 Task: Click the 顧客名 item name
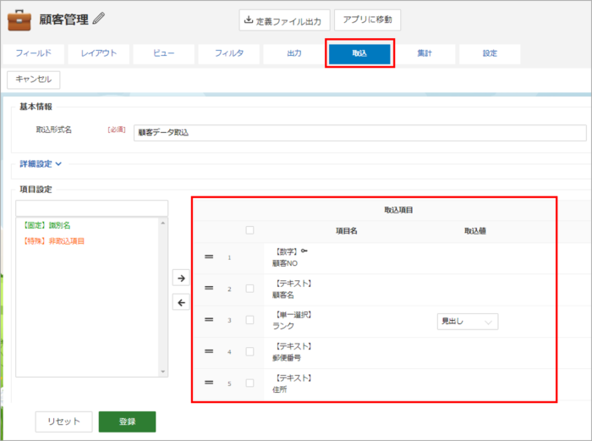283,295
